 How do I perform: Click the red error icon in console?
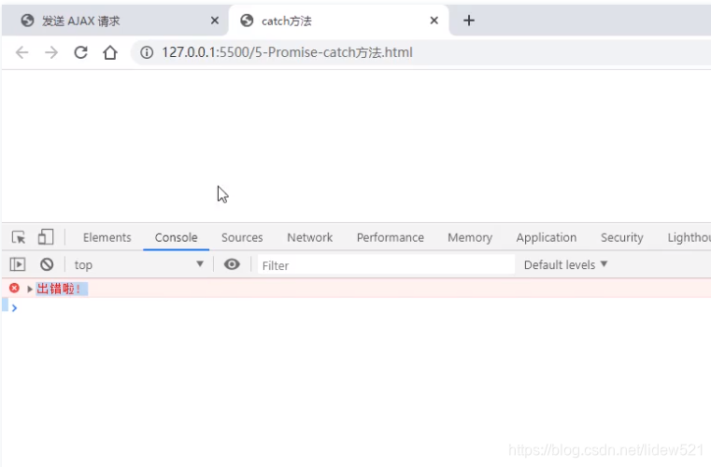15,289
